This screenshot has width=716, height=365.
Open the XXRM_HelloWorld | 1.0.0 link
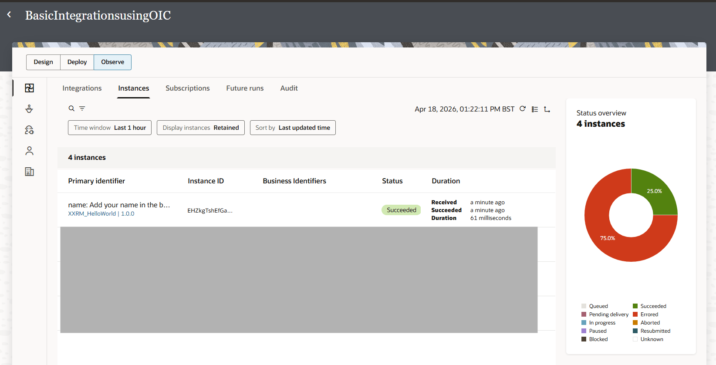101,214
